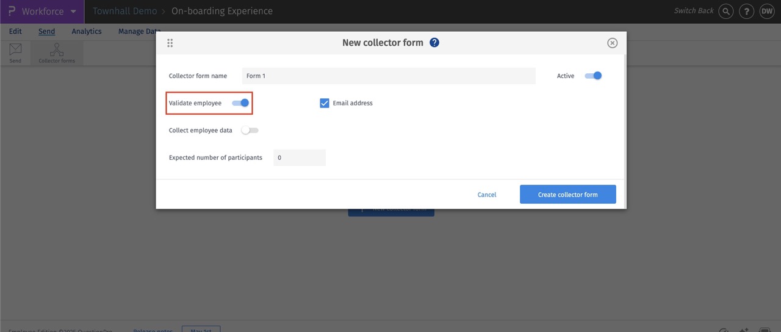
Task: Cancel the collector form dialog
Action: (x=487, y=195)
